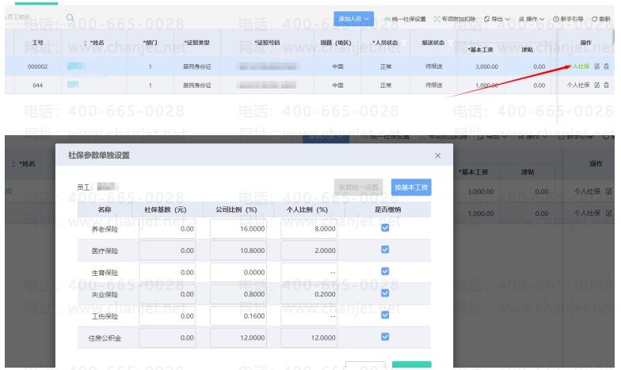Click 个人社保 link for employee 044
The width and height of the screenshot is (621, 370).
click(x=578, y=85)
